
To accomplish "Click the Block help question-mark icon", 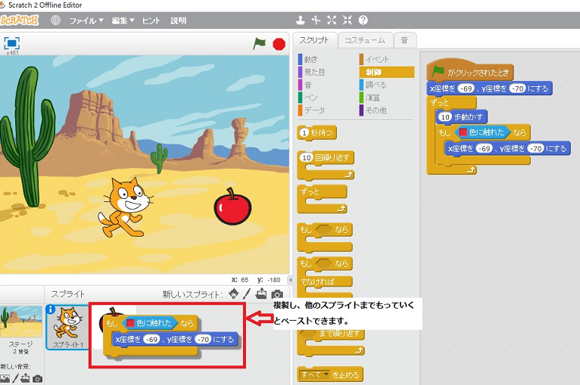I will tap(363, 20).
